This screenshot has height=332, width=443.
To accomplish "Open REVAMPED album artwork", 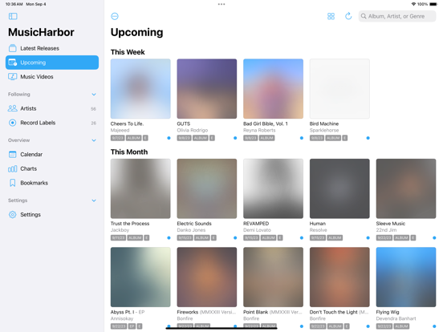I will click(x=273, y=188).
